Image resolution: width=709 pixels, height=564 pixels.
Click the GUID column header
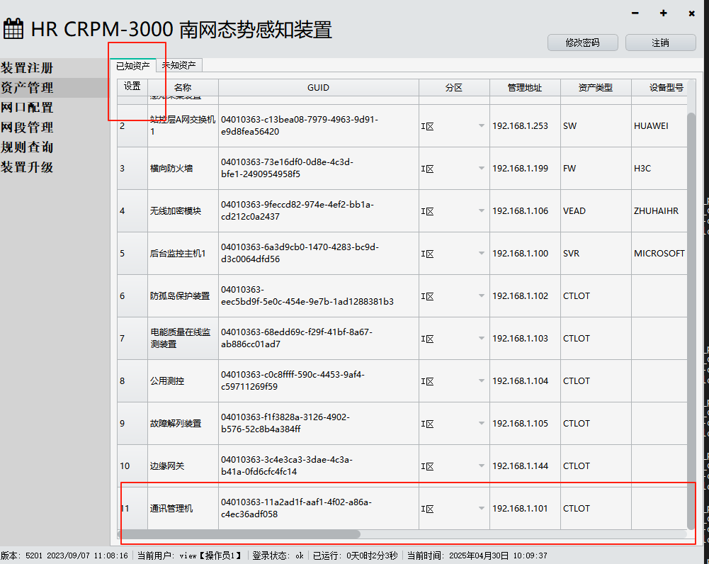pyautogui.click(x=318, y=88)
